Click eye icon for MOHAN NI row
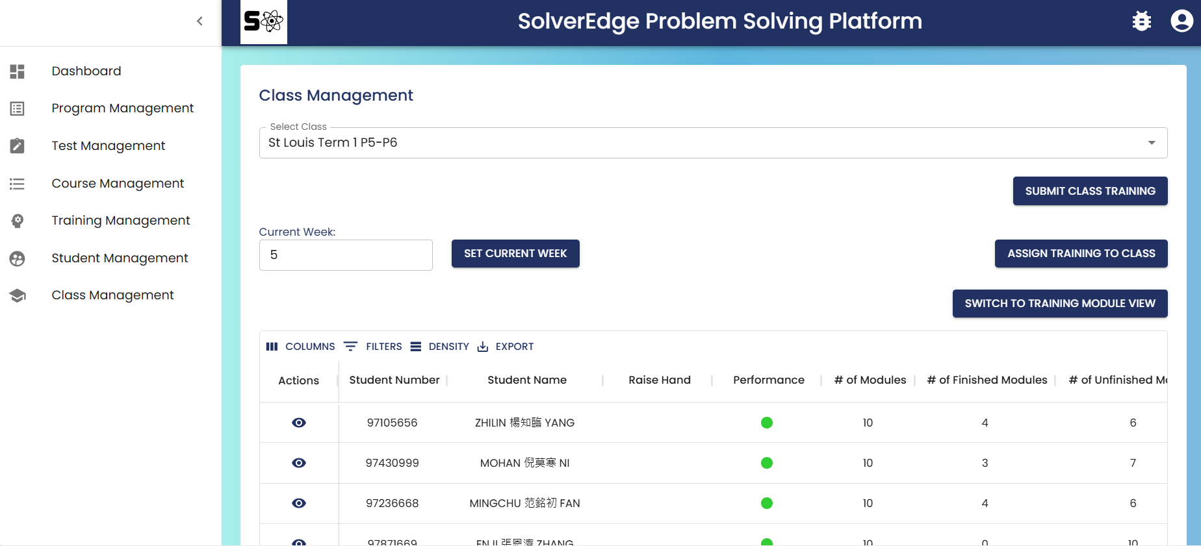The width and height of the screenshot is (1201, 546). pyautogui.click(x=299, y=463)
